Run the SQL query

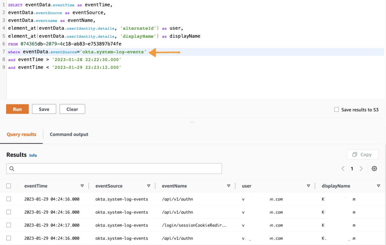[x=17, y=109]
